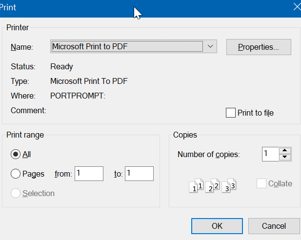Choose the Pages radio button

[x=16, y=174]
